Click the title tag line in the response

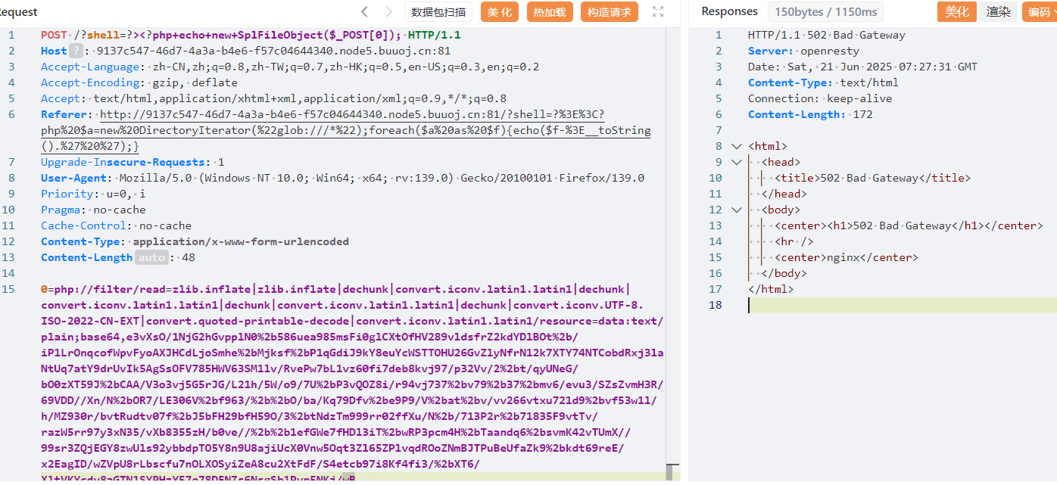coord(872,178)
